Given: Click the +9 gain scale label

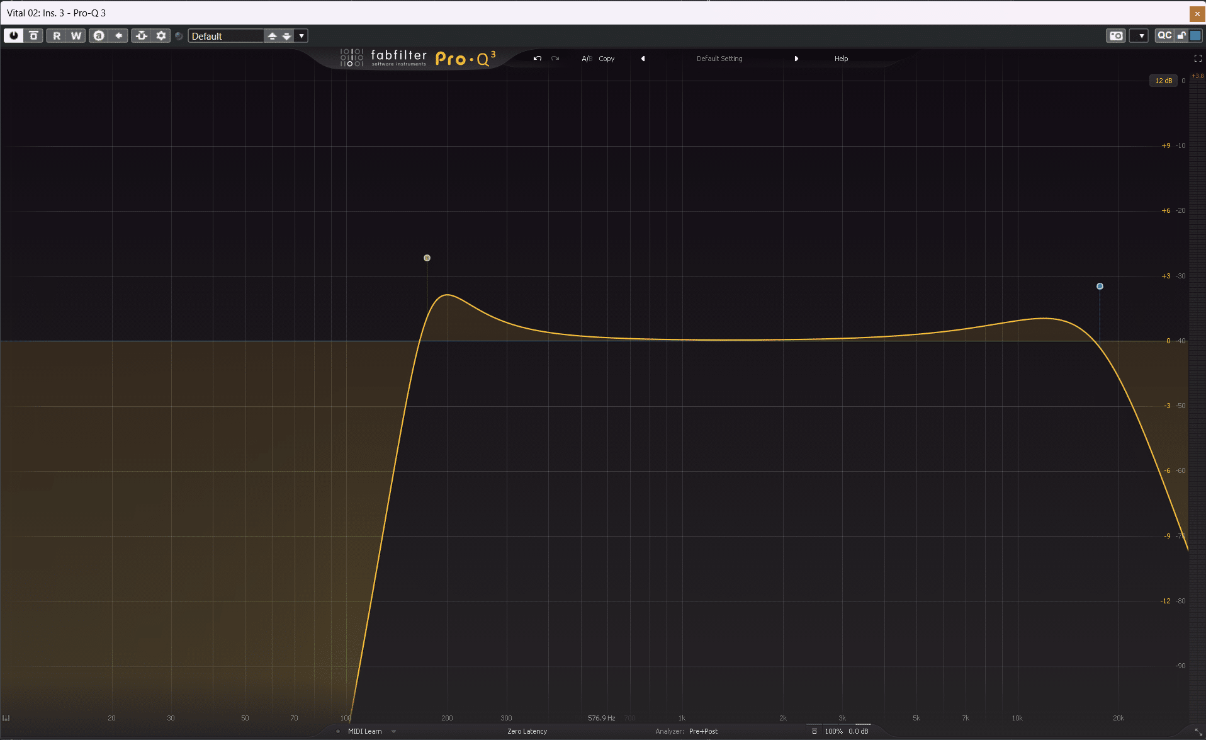Looking at the screenshot, I should point(1166,145).
